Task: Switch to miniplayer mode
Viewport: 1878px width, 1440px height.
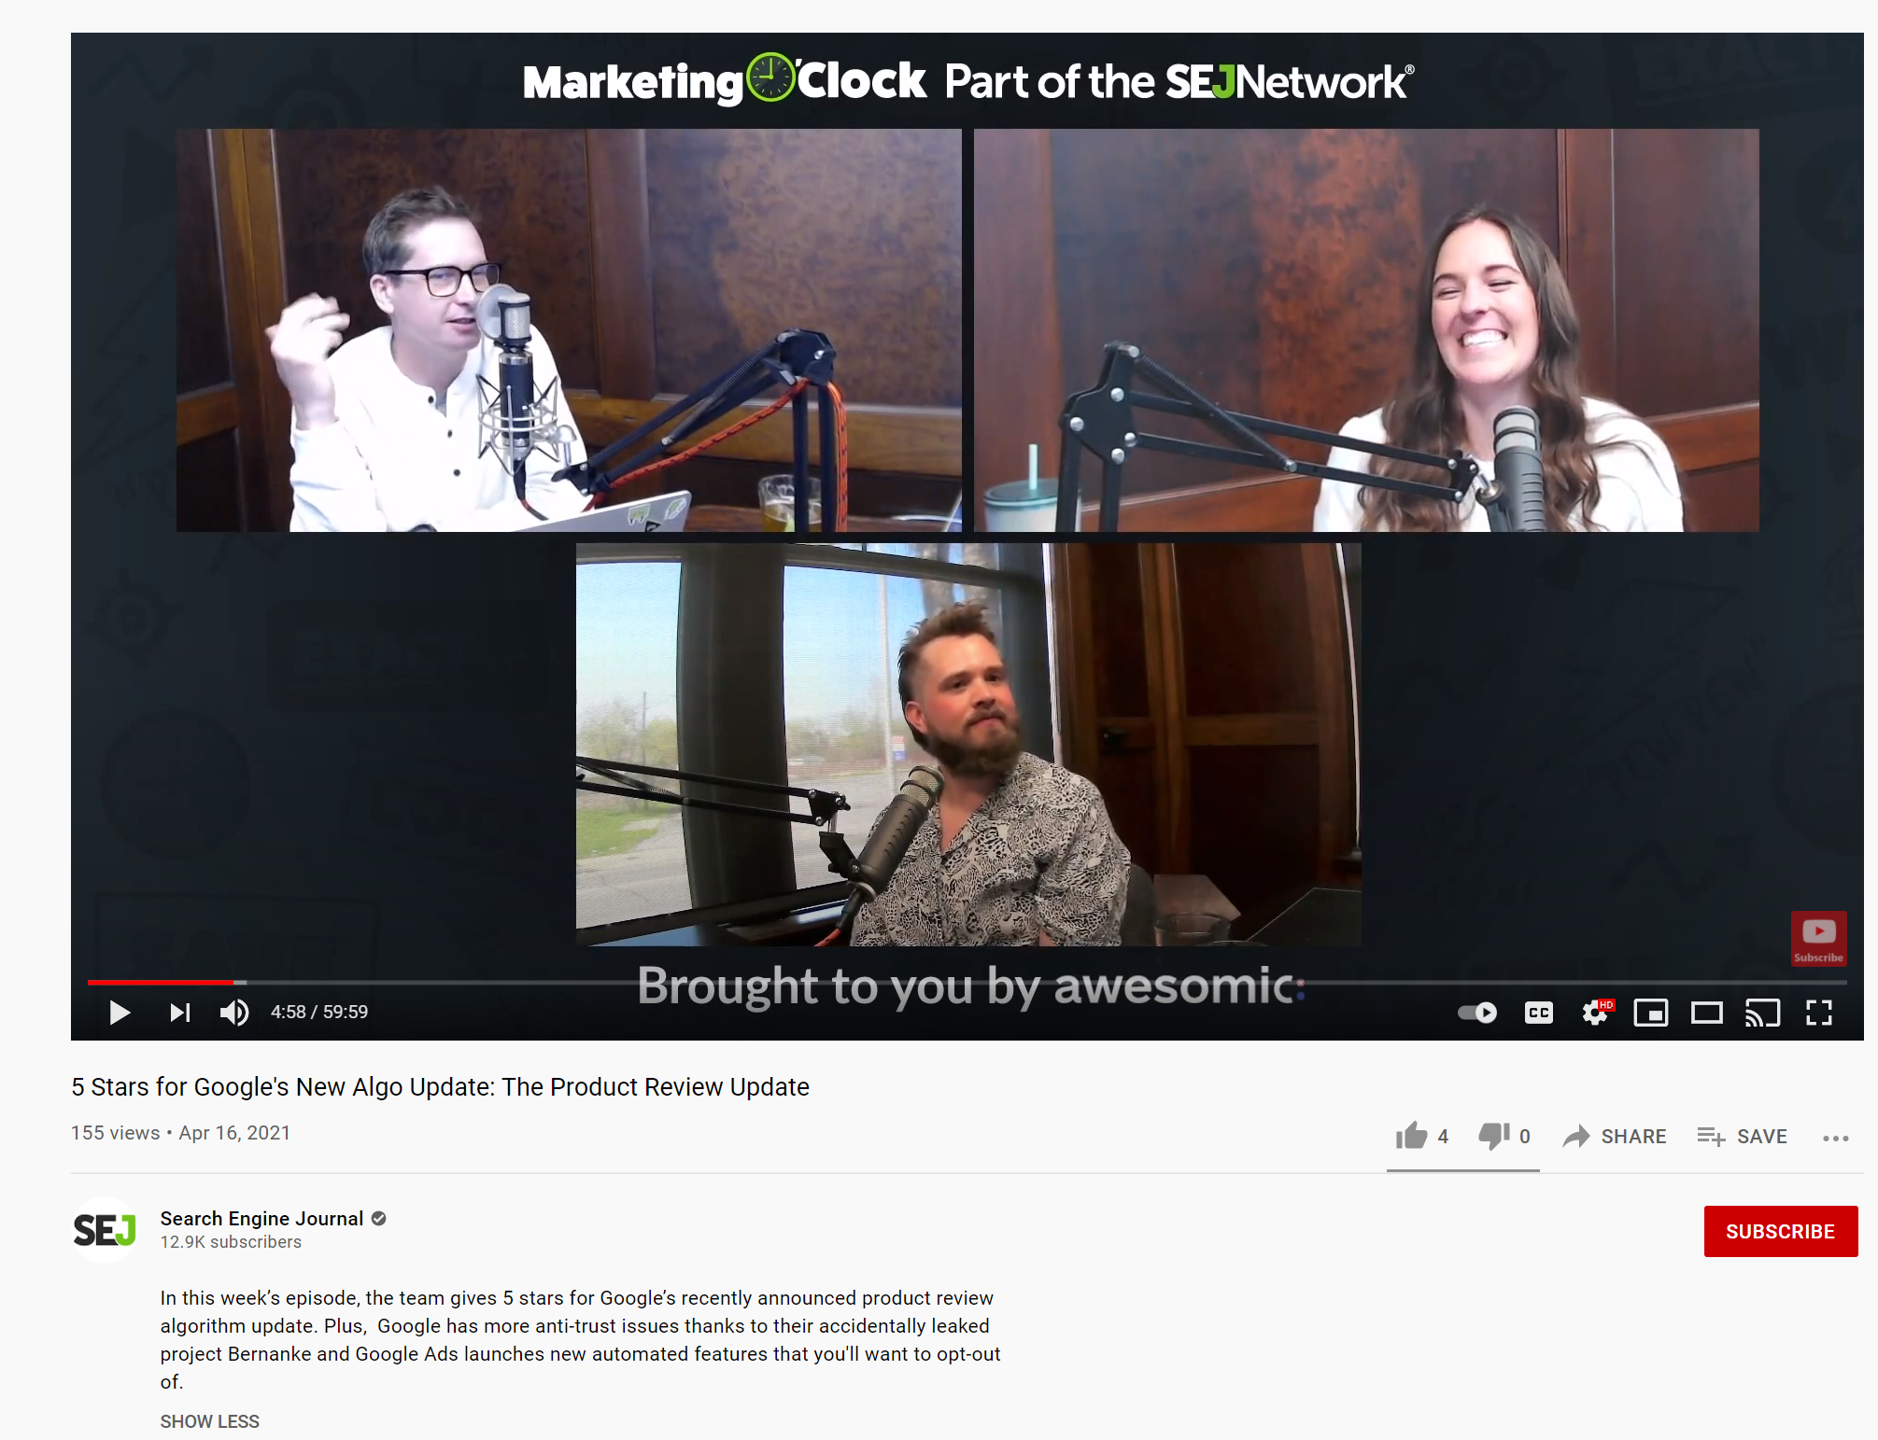Action: pyautogui.click(x=1650, y=1013)
